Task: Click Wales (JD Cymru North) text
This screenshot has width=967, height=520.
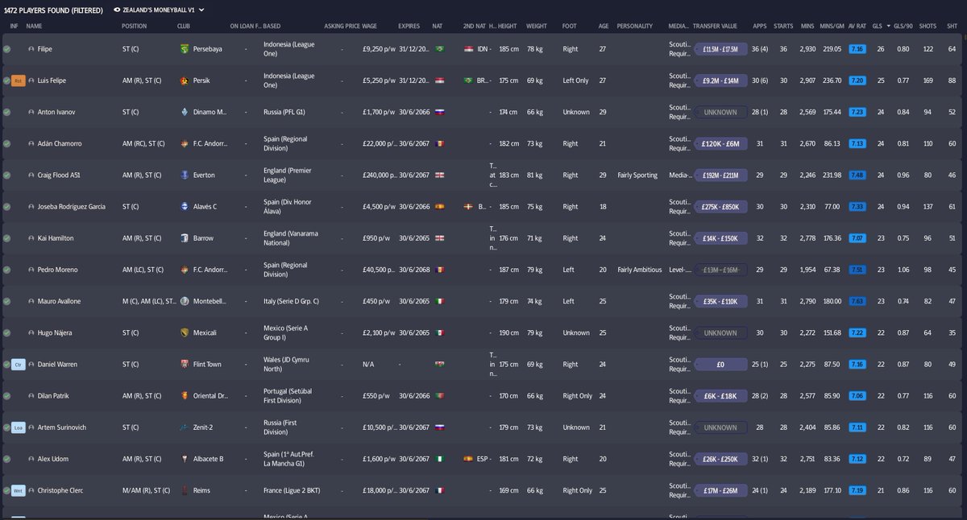Action: (284, 364)
